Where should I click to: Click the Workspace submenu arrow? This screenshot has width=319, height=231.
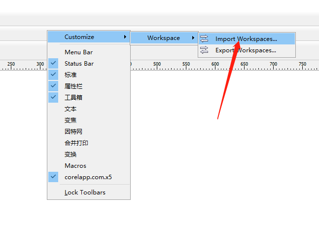[193, 38]
